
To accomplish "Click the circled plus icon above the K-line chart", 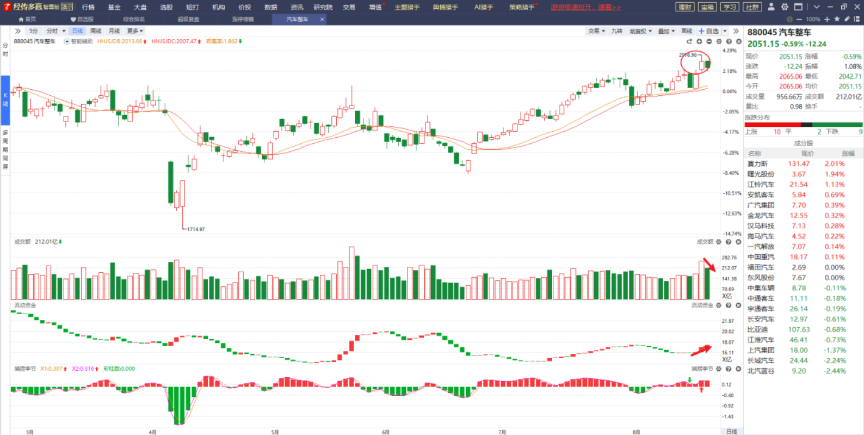I will pos(699,41).
